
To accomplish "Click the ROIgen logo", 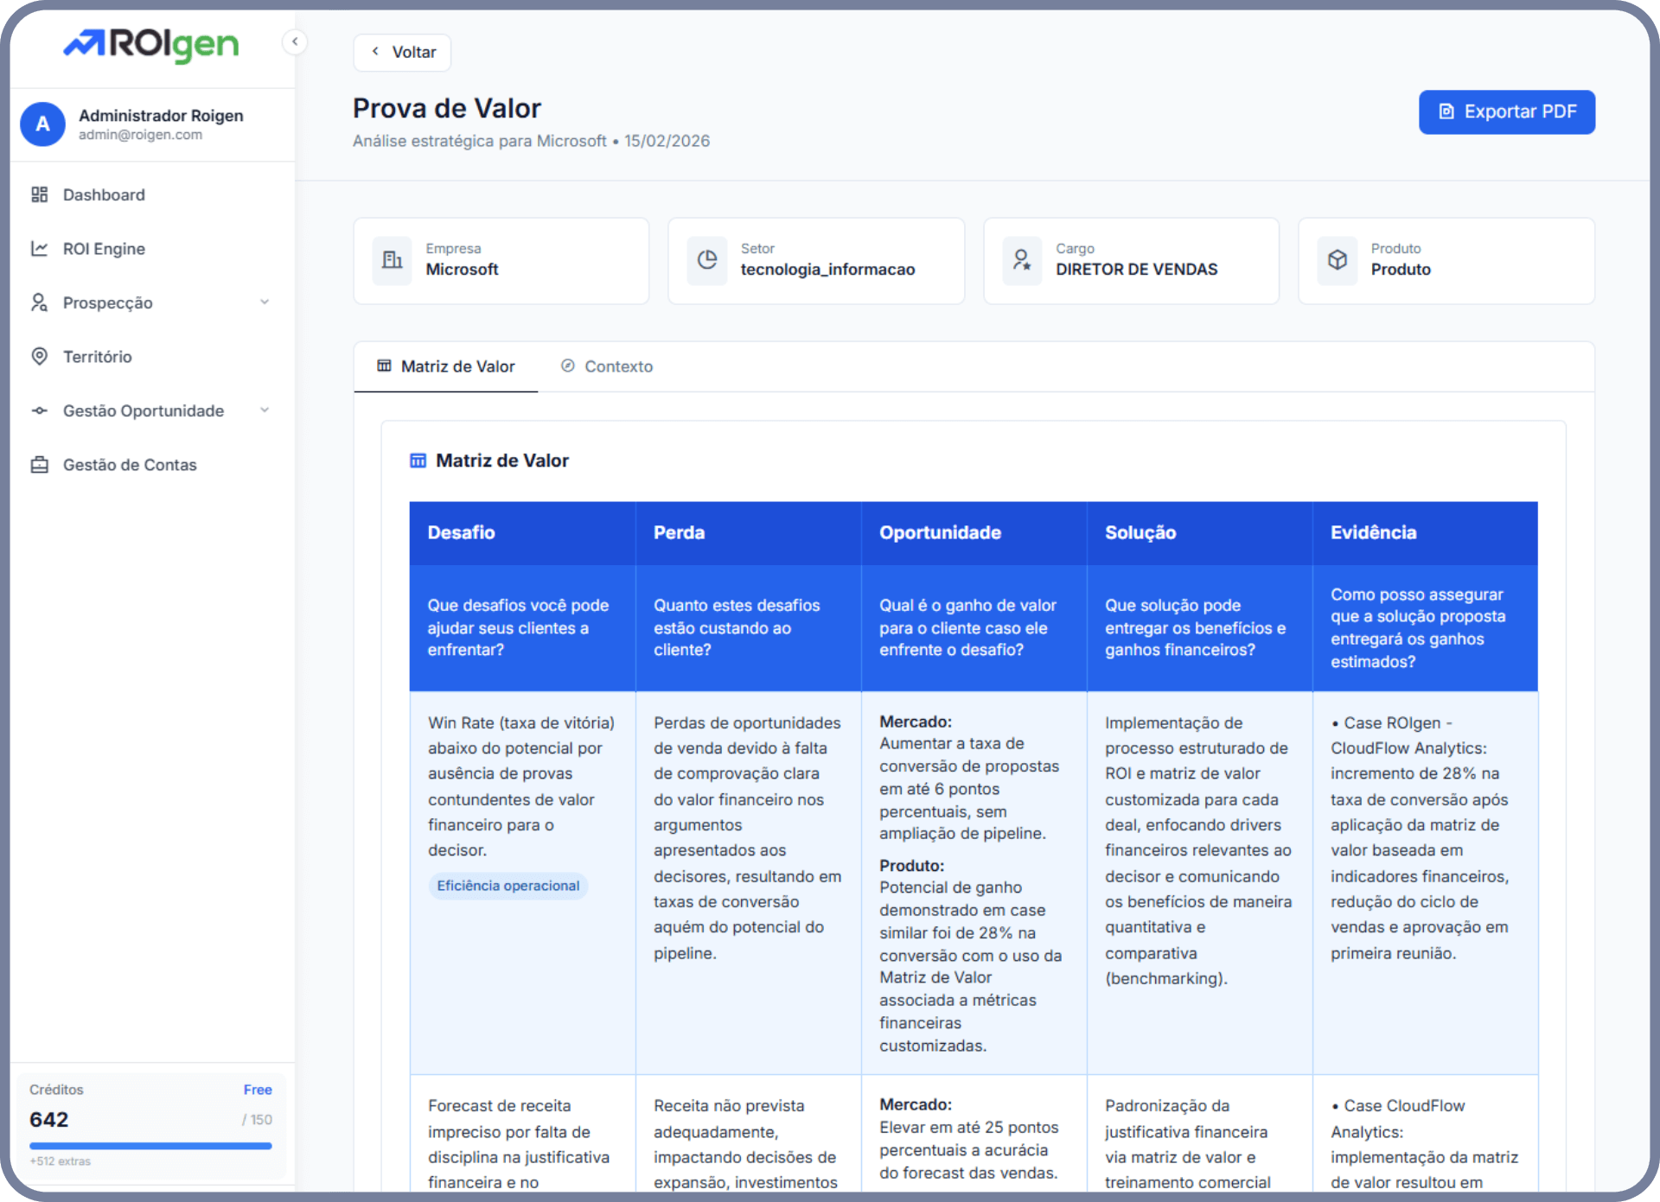I will point(151,45).
